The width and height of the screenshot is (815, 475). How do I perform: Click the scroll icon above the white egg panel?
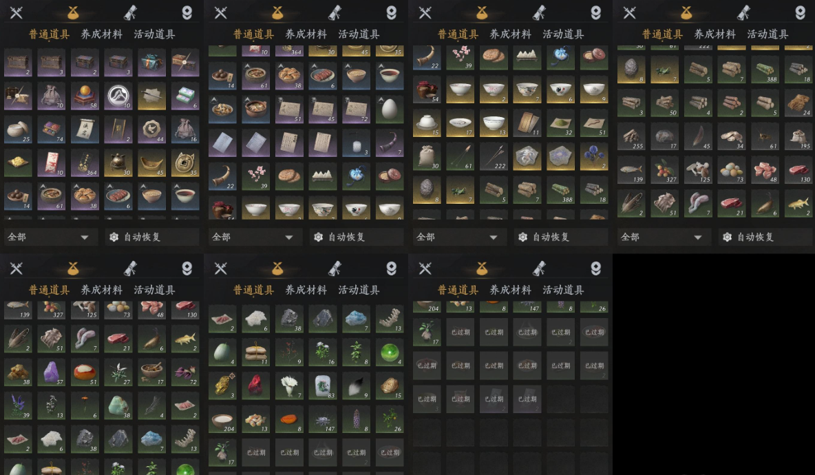pyautogui.click(x=335, y=12)
